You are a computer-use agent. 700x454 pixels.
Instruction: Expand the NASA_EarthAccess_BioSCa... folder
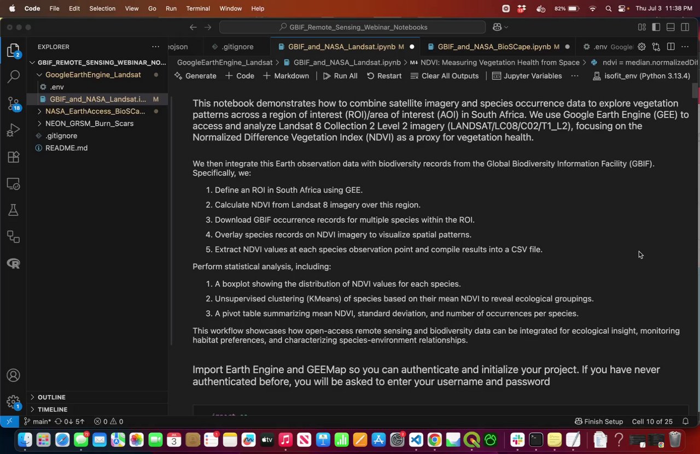point(98,111)
